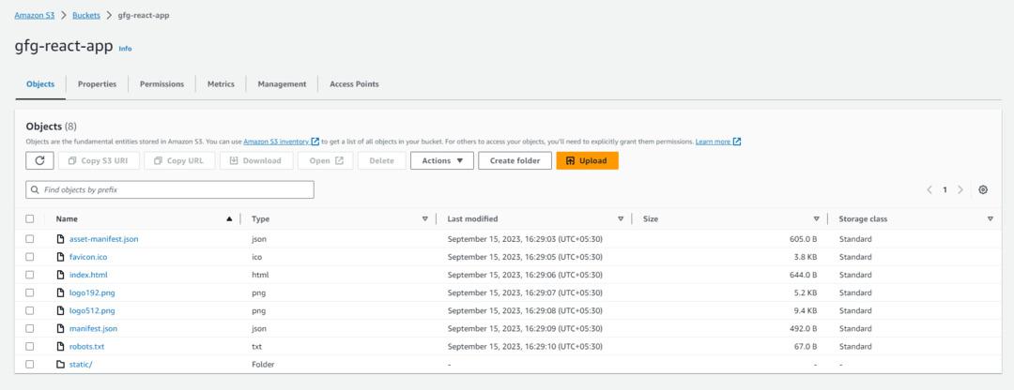Check the logo512.png row checkbox
This screenshot has width=1014, height=390.
coord(30,310)
